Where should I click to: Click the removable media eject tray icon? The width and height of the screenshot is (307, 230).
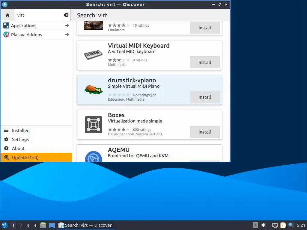[255, 225]
